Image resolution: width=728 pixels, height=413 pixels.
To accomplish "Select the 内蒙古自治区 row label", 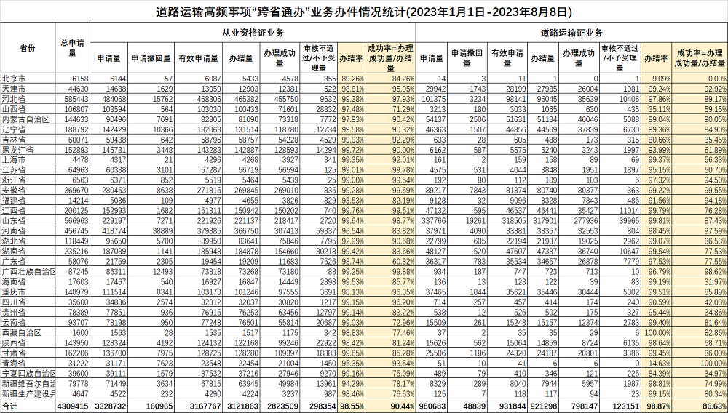I will pos(25,119).
